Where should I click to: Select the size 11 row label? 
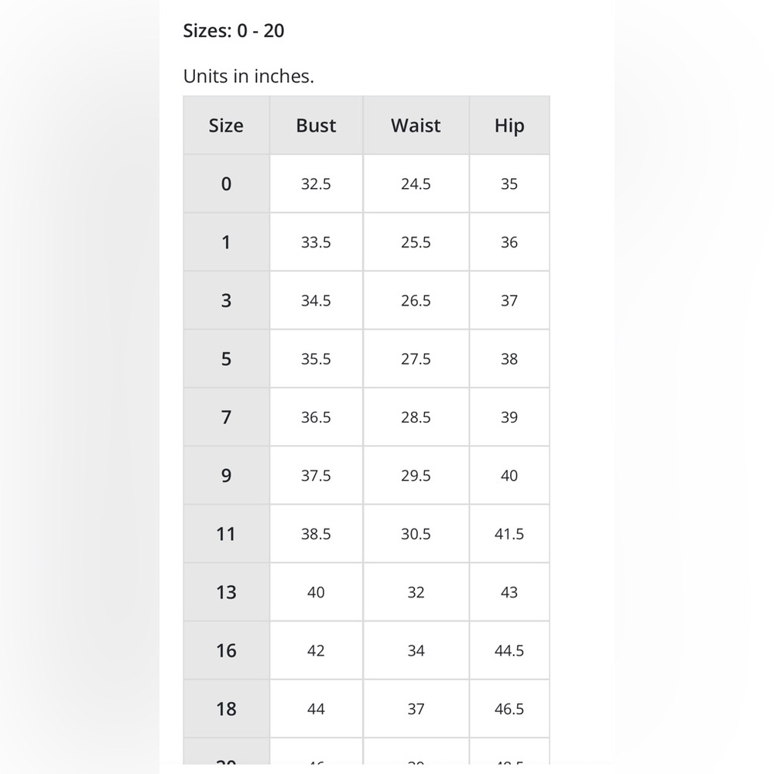[226, 533]
